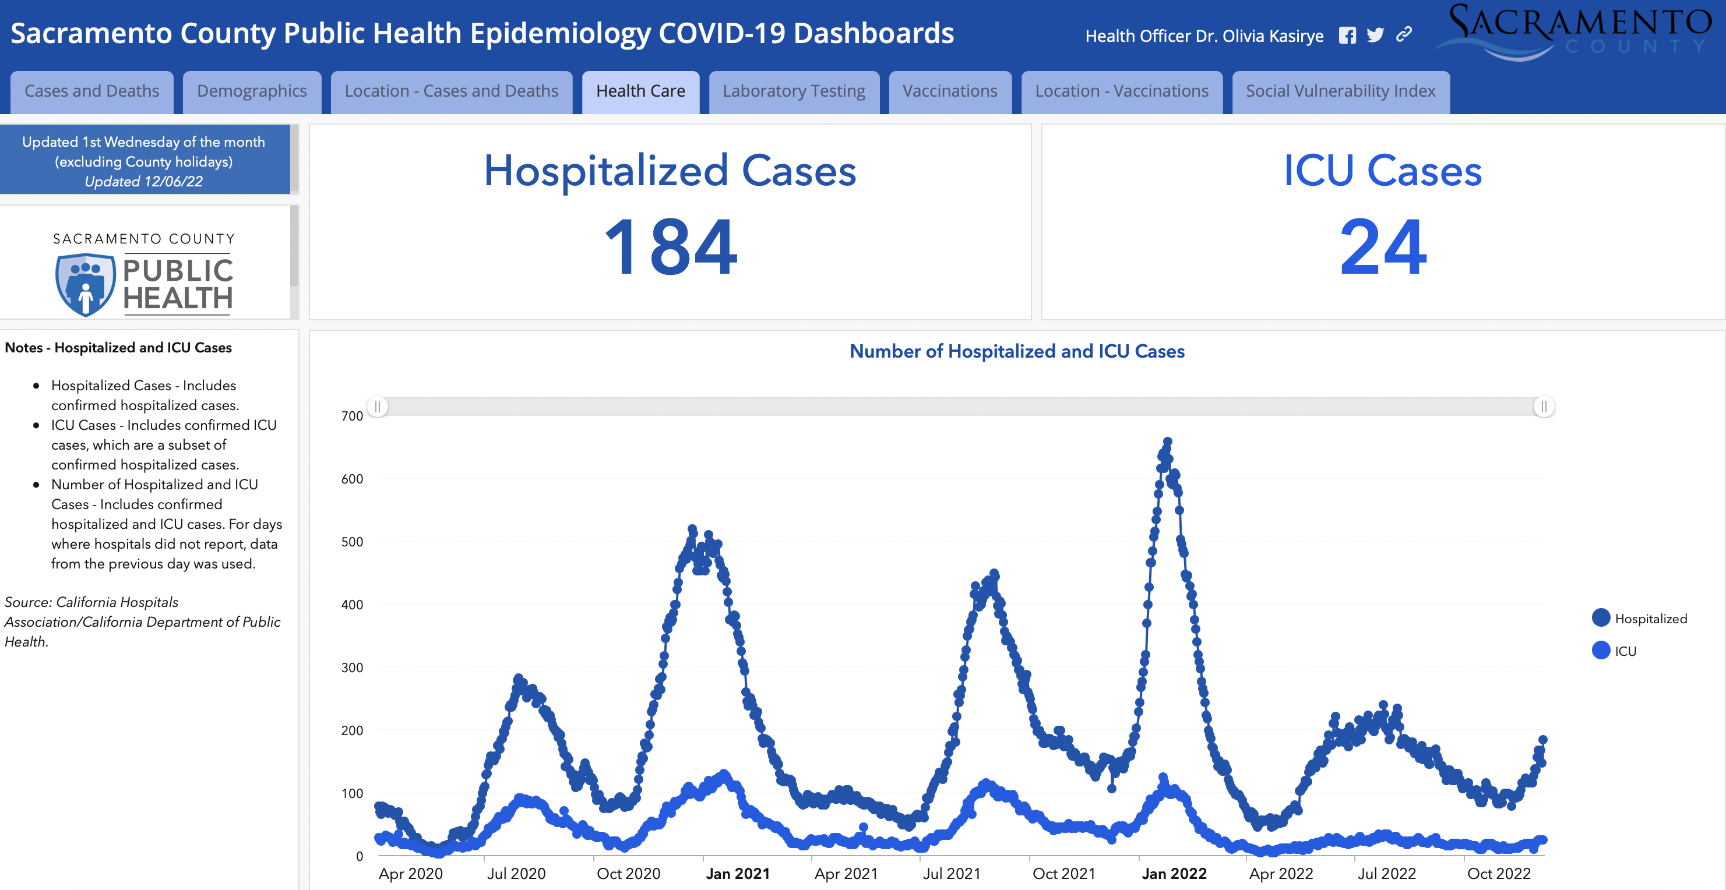Click the Health Care tab
The image size is (1726, 890).
click(x=640, y=92)
